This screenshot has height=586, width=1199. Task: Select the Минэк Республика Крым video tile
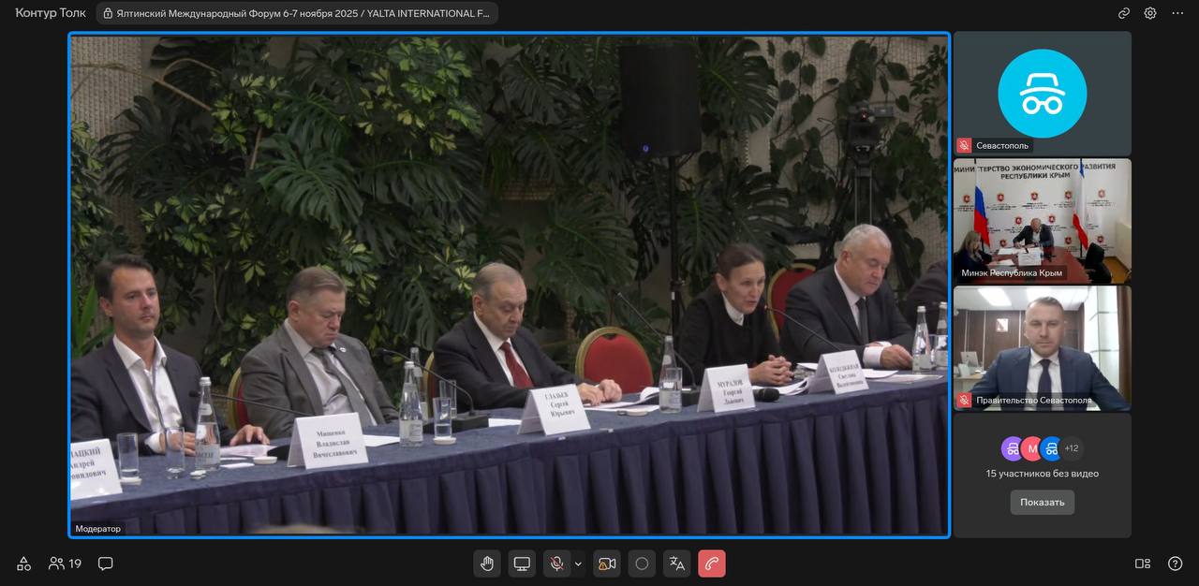pos(1042,221)
